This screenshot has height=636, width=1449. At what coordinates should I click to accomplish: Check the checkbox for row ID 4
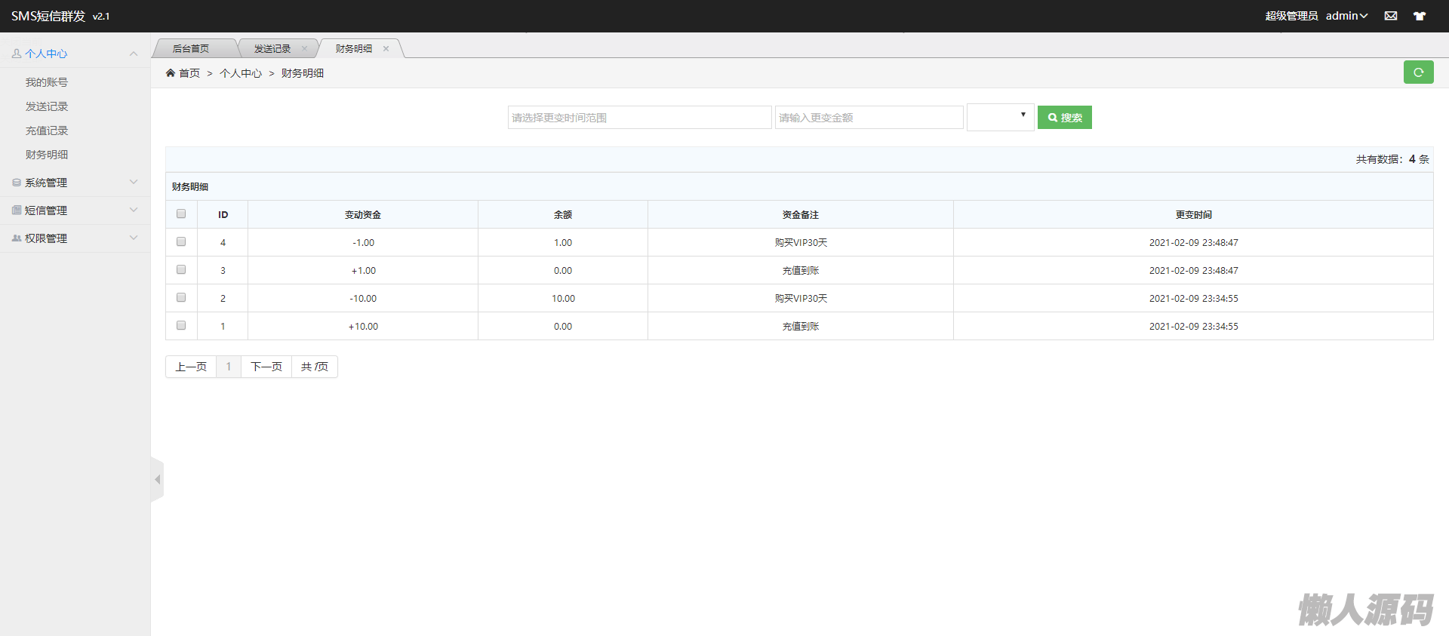click(181, 242)
